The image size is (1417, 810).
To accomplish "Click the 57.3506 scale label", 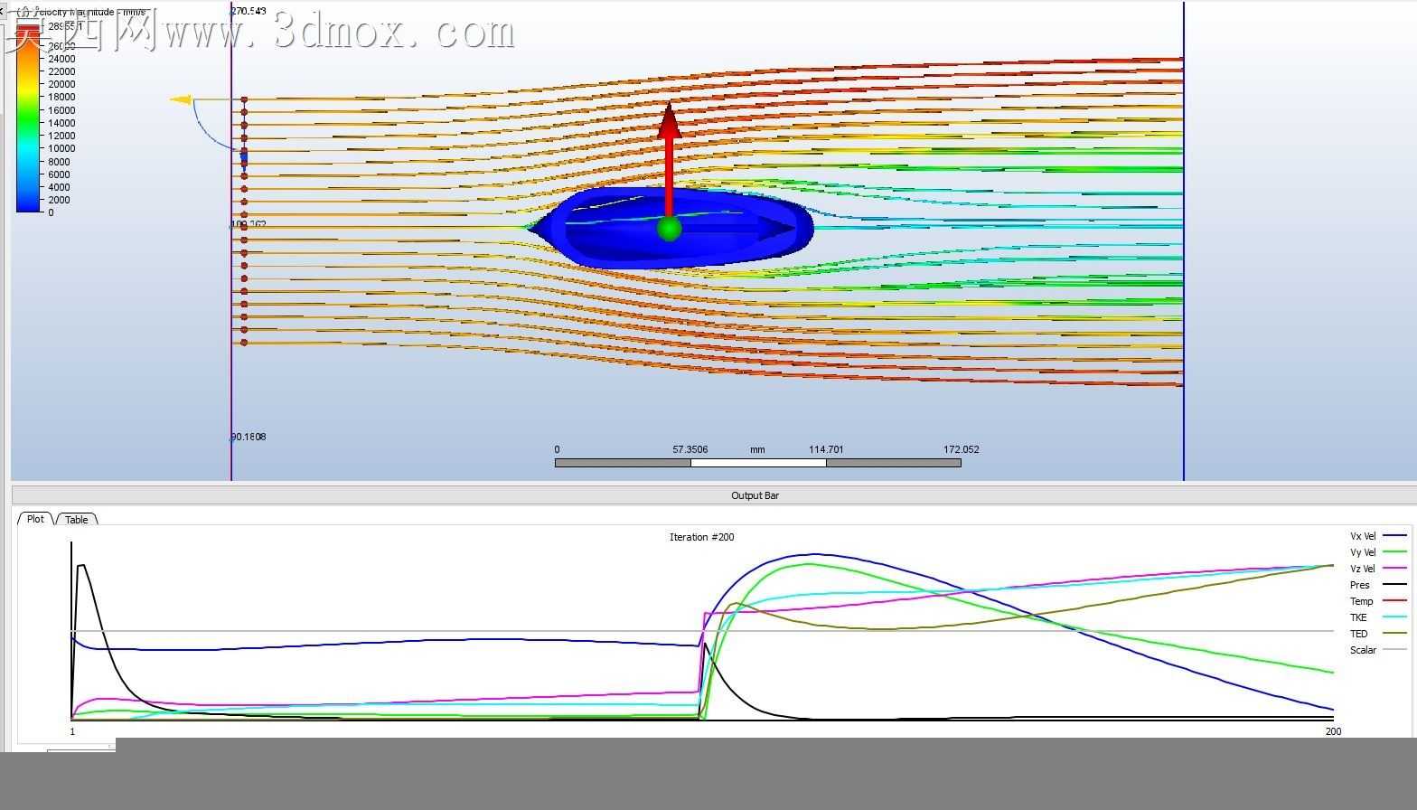I will (x=690, y=449).
